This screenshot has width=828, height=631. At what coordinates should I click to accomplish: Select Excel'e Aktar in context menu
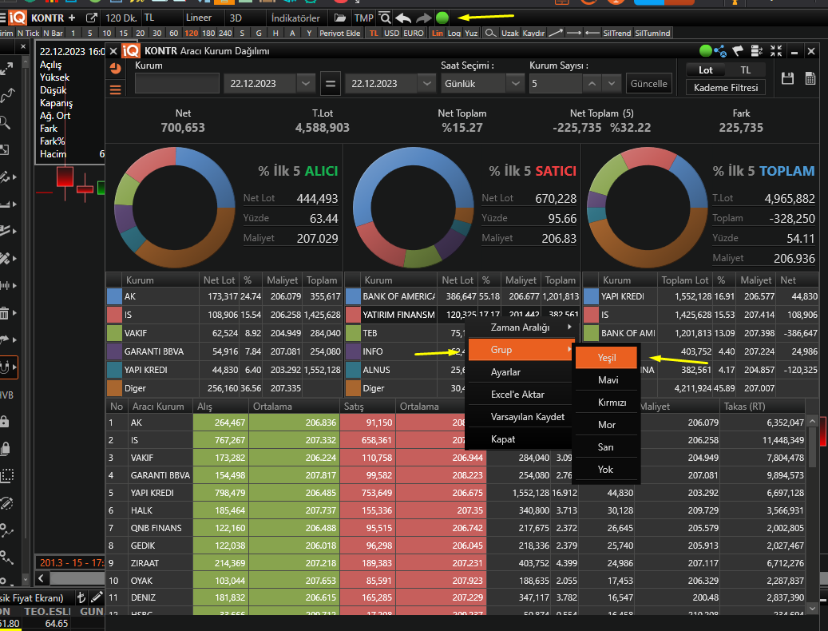(517, 395)
